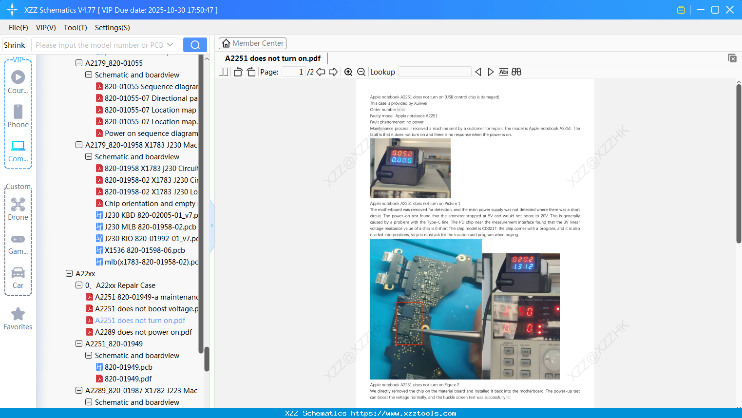Rotate the page clockwise
The image size is (742, 418).
(x=251, y=72)
